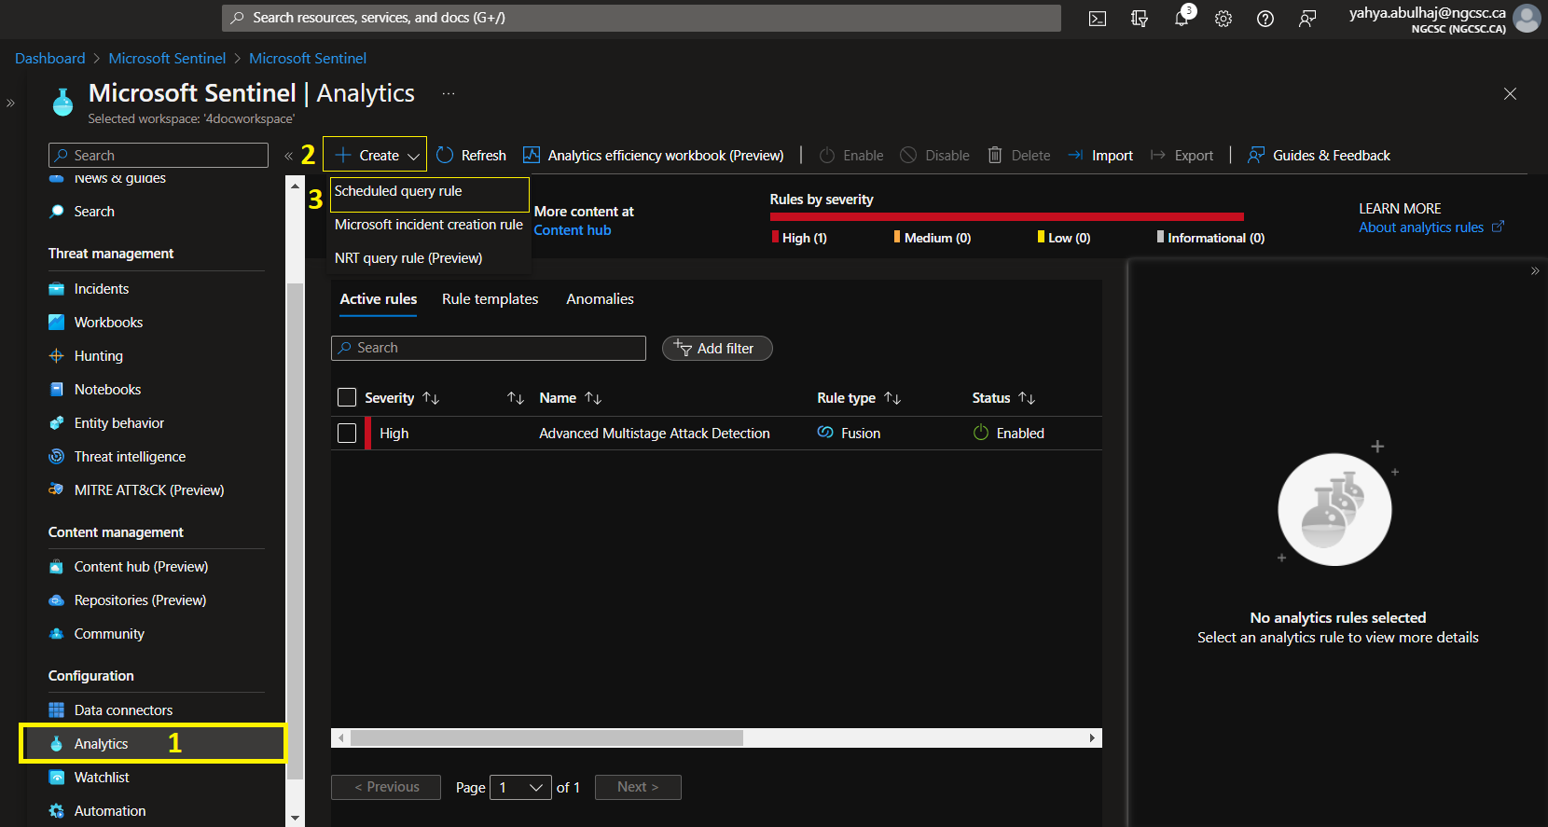Screen dimensions: 1548x827
Task: Click Dashboard breadcrumb link
Action: [50, 58]
